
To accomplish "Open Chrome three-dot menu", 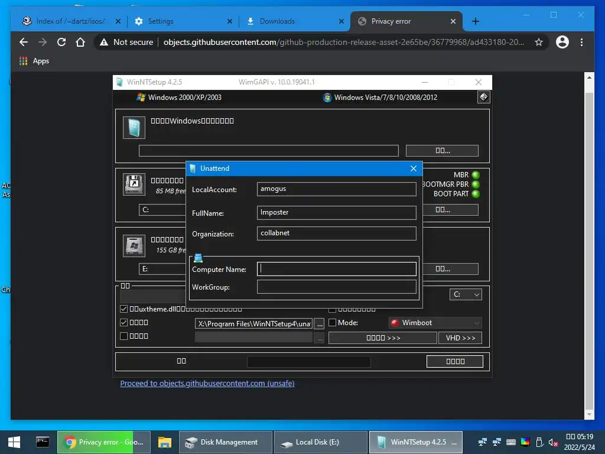I will point(581,42).
